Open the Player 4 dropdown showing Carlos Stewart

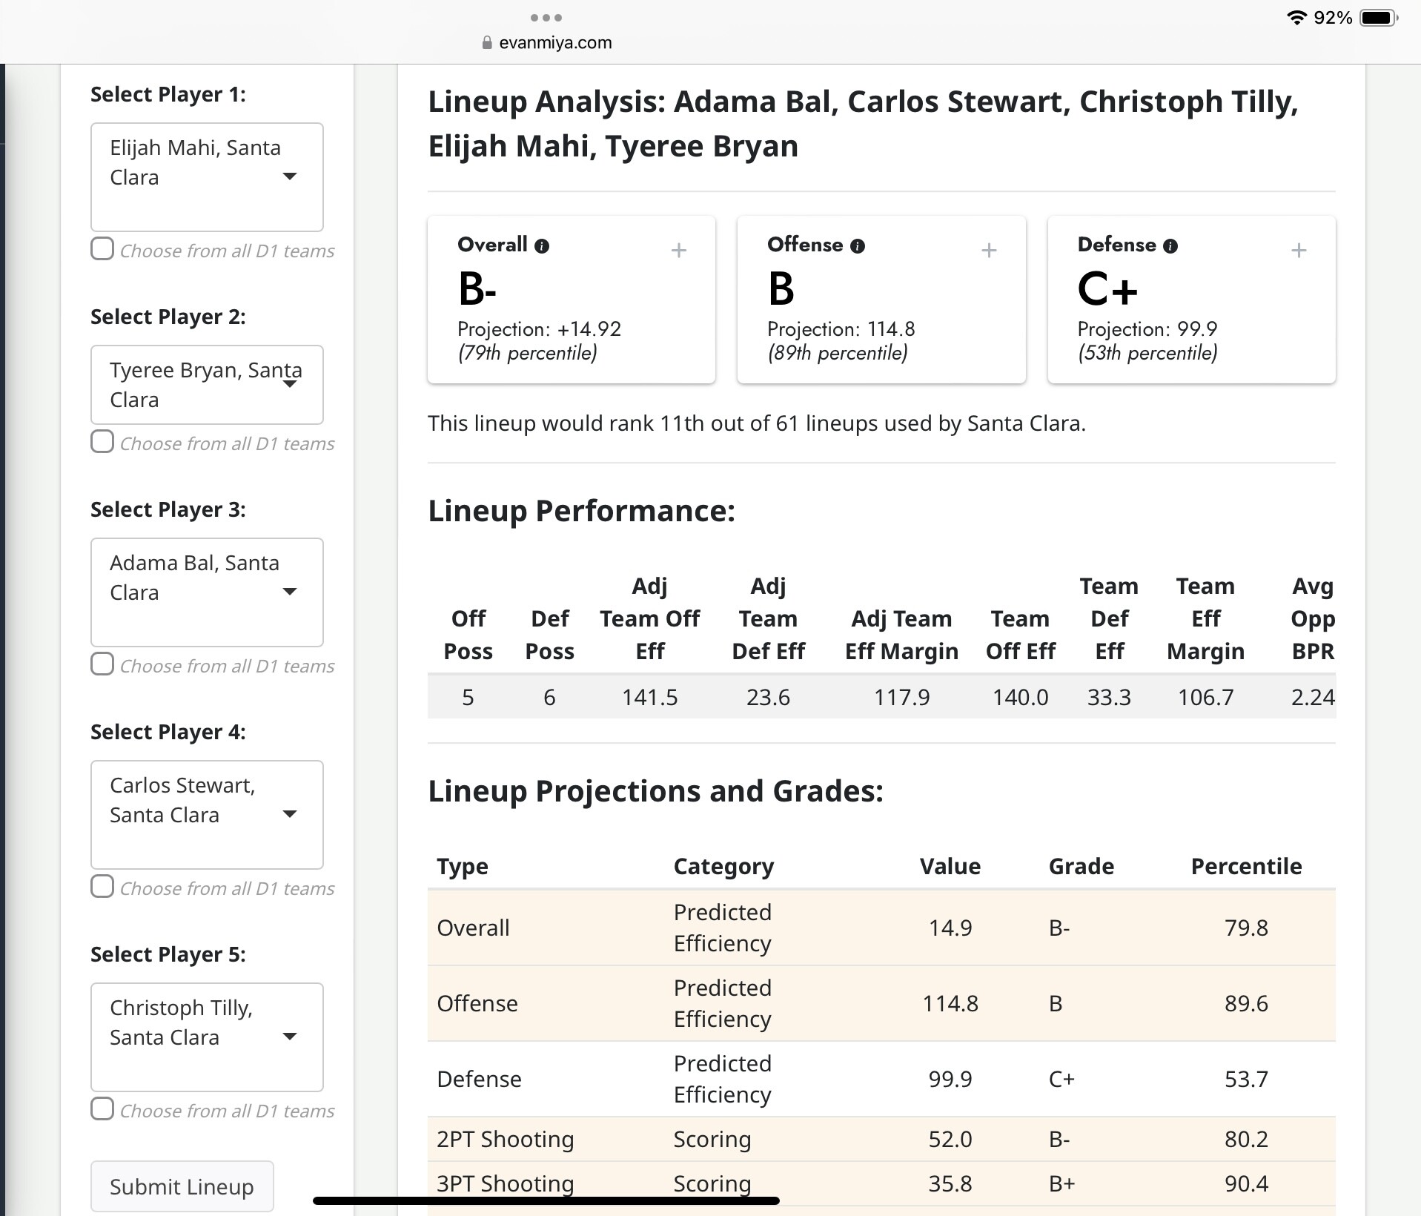(207, 814)
